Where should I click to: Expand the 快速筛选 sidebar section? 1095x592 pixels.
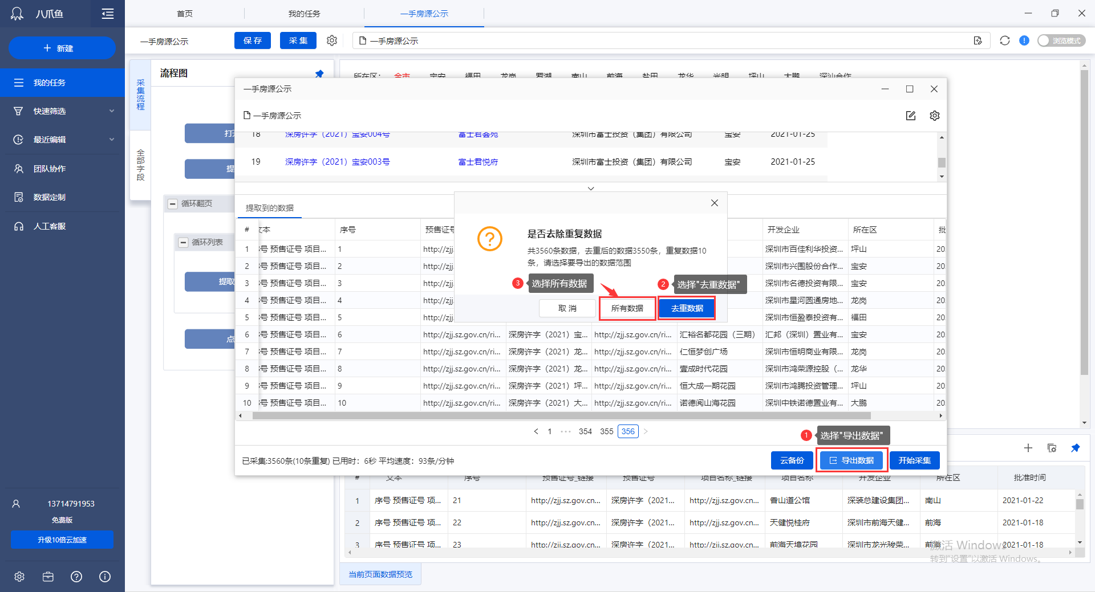[x=62, y=111]
